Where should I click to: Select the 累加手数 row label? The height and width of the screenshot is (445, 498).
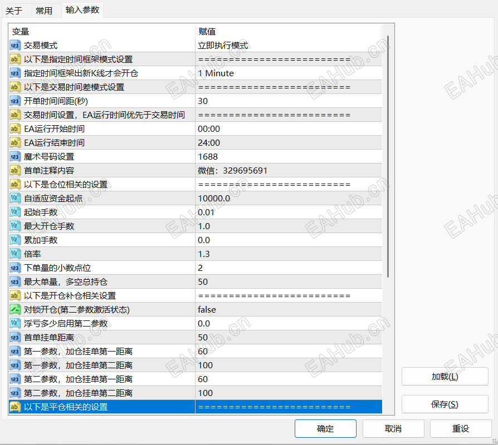41,240
